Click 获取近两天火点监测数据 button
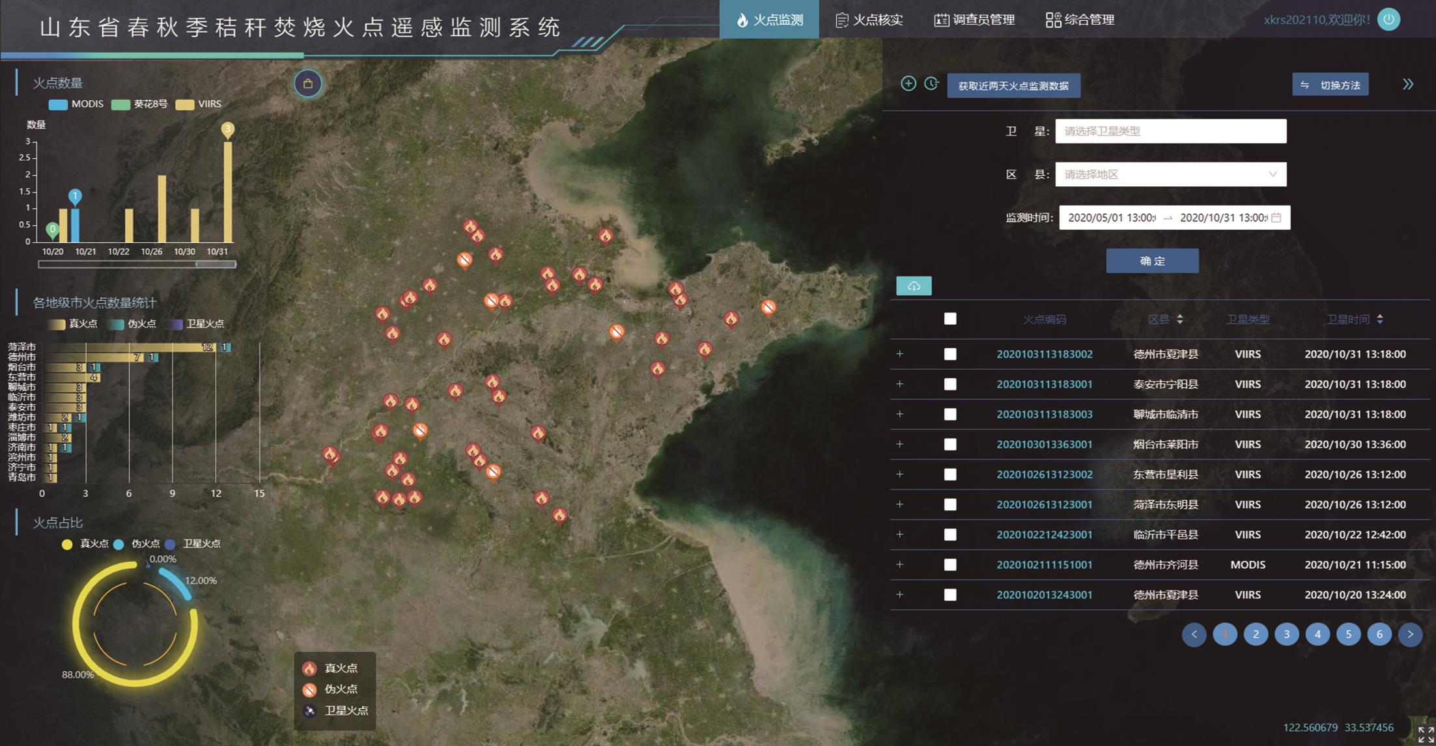Image resolution: width=1436 pixels, height=746 pixels. pyautogui.click(x=1013, y=86)
